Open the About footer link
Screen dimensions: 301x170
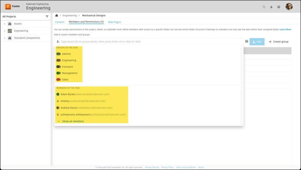pyautogui.click(x=201, y=167)
